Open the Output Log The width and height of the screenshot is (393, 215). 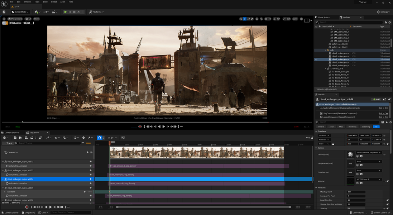[x=28, y=212]
